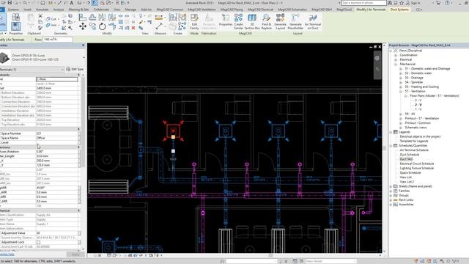The image size is (469, 264).
Task: Click the Edit Family ribbon button
Action: point(194,21)
